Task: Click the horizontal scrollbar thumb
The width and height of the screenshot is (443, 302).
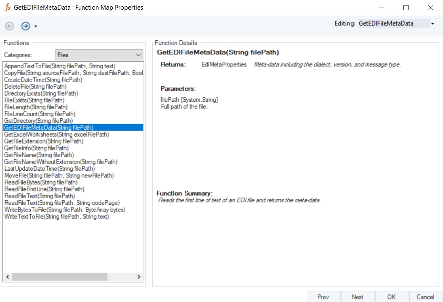Action: [x=60, y=277]
